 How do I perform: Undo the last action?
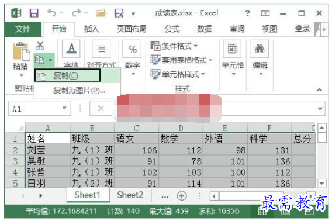(51, 13)
